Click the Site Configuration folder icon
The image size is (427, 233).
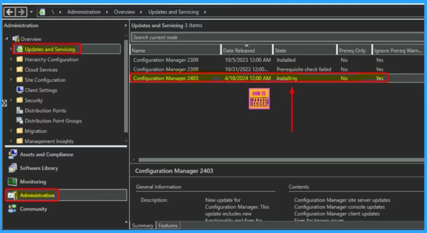[20, 80]
